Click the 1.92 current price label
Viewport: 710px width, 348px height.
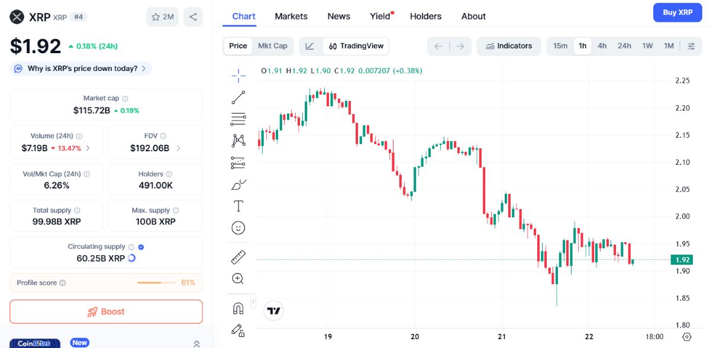coord(682,260)
